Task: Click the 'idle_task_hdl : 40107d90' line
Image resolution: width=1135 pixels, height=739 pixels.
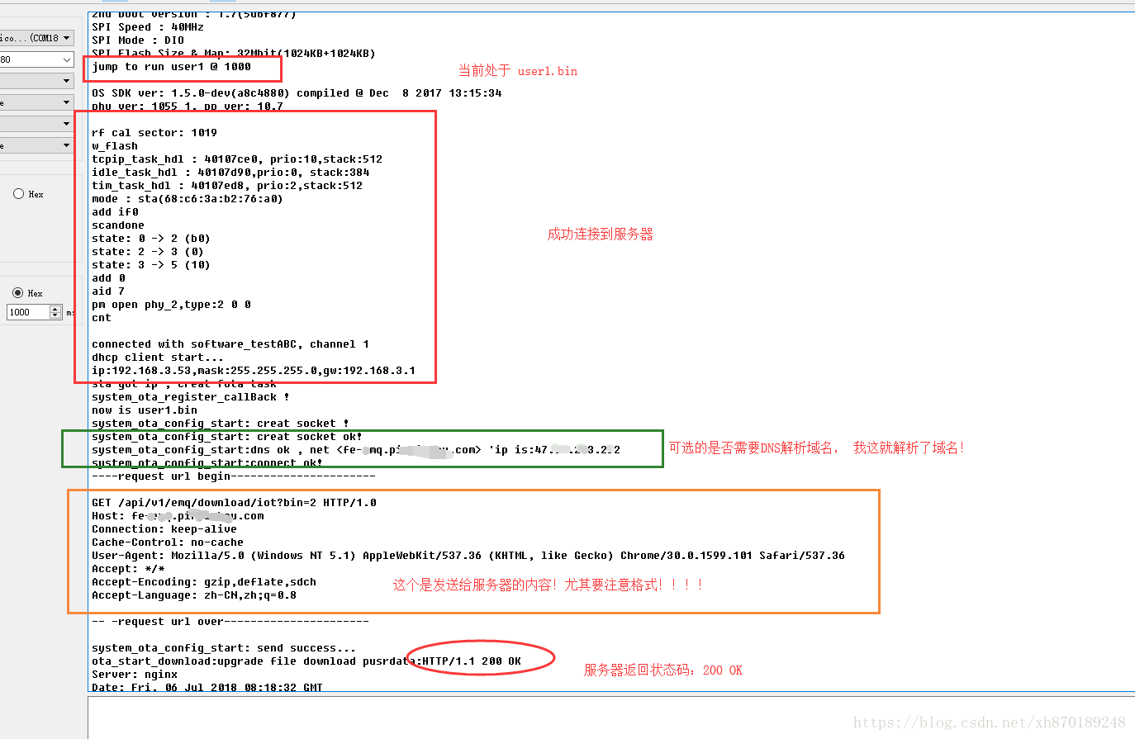Action: (x=230, y=173)
